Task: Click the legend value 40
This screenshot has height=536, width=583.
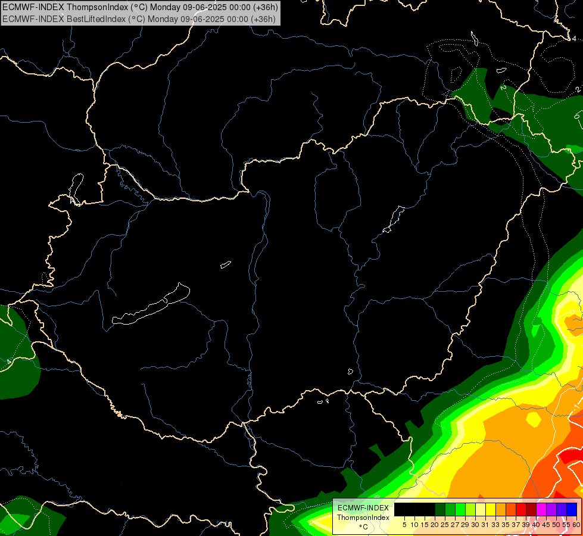Action: pos(536,525)
